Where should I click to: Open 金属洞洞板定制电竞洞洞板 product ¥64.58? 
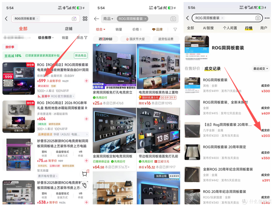point(114,139)
